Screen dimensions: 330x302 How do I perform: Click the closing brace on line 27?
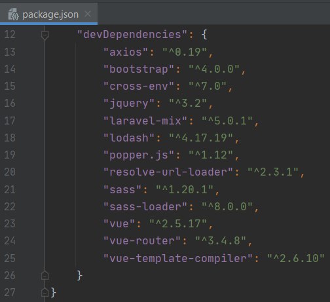point(54,293)
